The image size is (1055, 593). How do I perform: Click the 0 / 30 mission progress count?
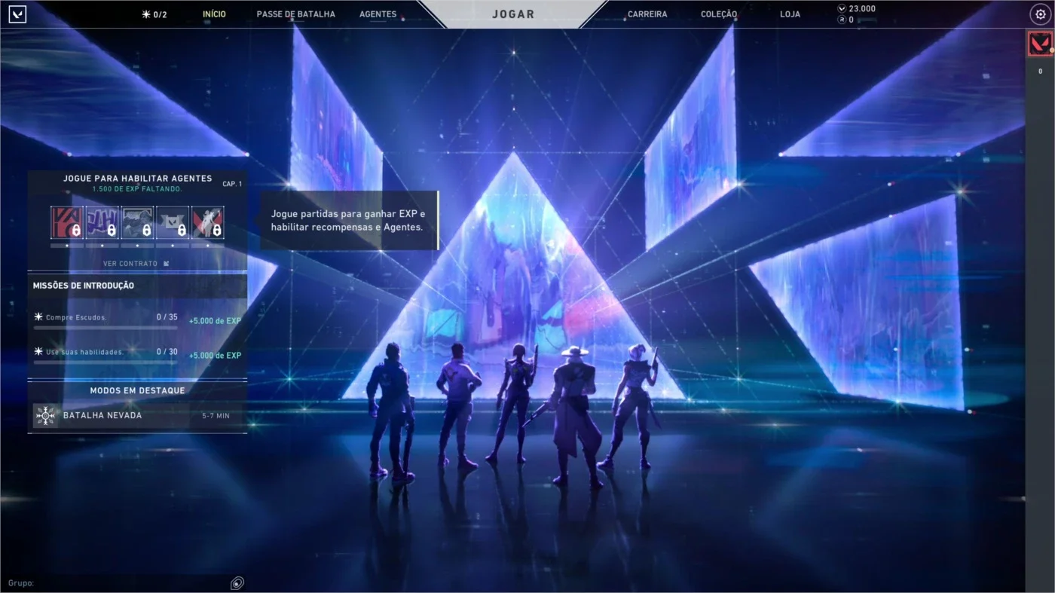coord(167,351)
